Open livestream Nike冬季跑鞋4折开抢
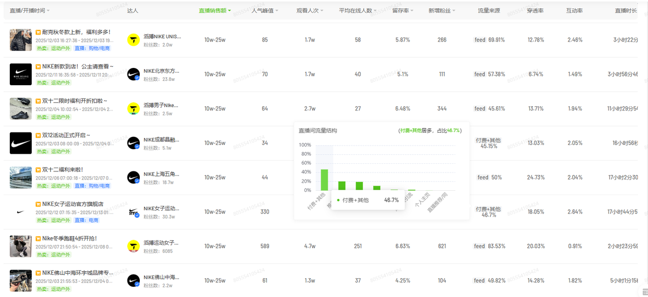The height and width of the screenshot is (297, 648). click(70, 238)
